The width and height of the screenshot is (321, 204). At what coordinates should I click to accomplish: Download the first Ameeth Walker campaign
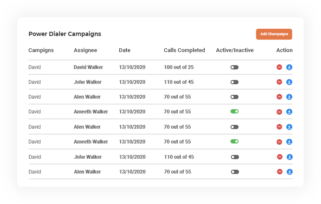[289, 112]
